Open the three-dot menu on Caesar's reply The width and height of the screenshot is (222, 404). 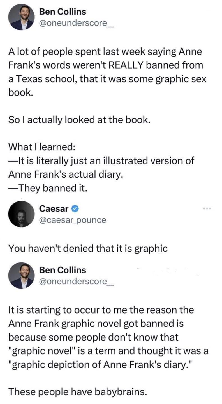point(207,208)
